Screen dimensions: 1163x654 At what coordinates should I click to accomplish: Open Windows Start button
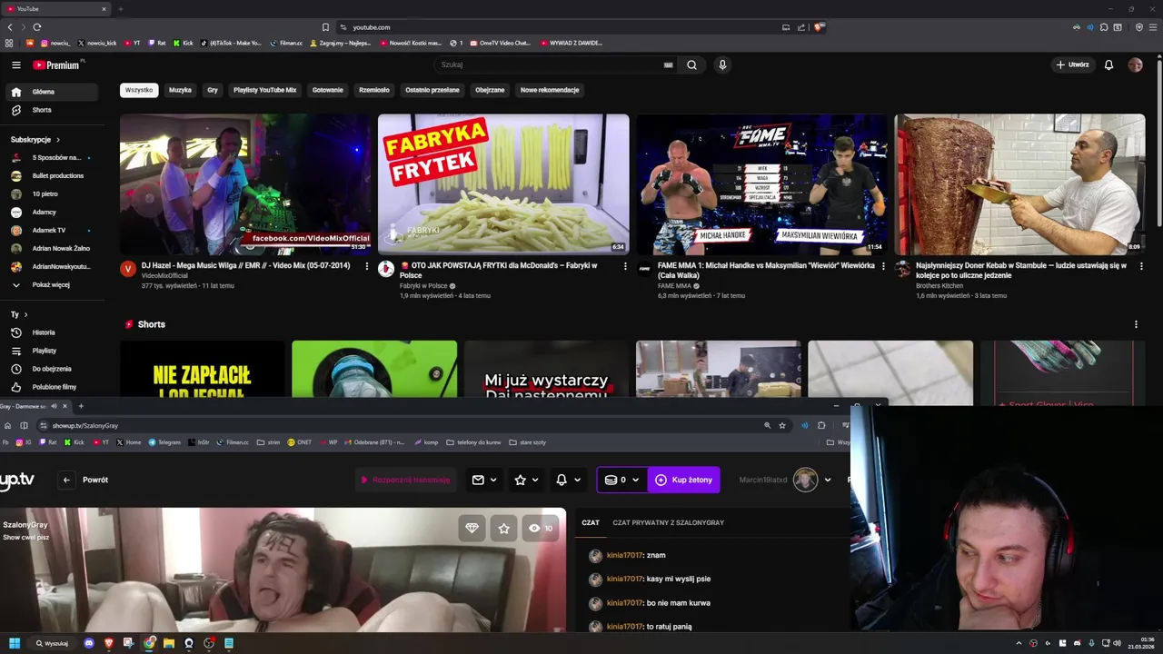coord(15,643)
